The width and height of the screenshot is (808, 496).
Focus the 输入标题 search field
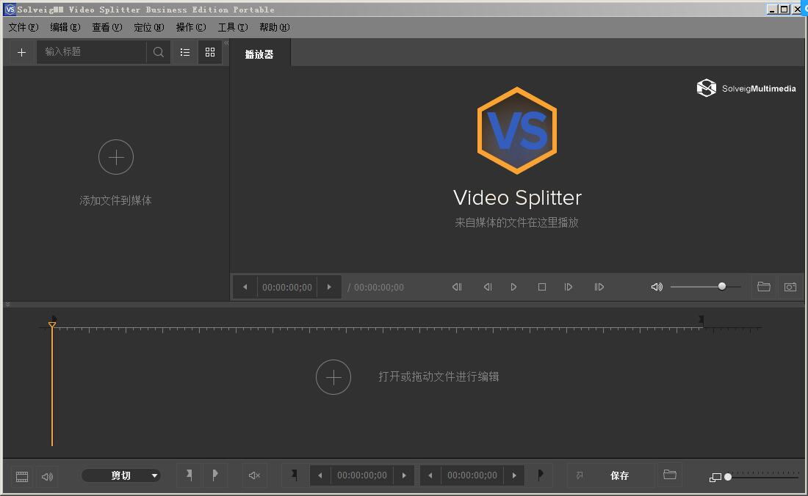pyautogui.click(x=92, y=52)
